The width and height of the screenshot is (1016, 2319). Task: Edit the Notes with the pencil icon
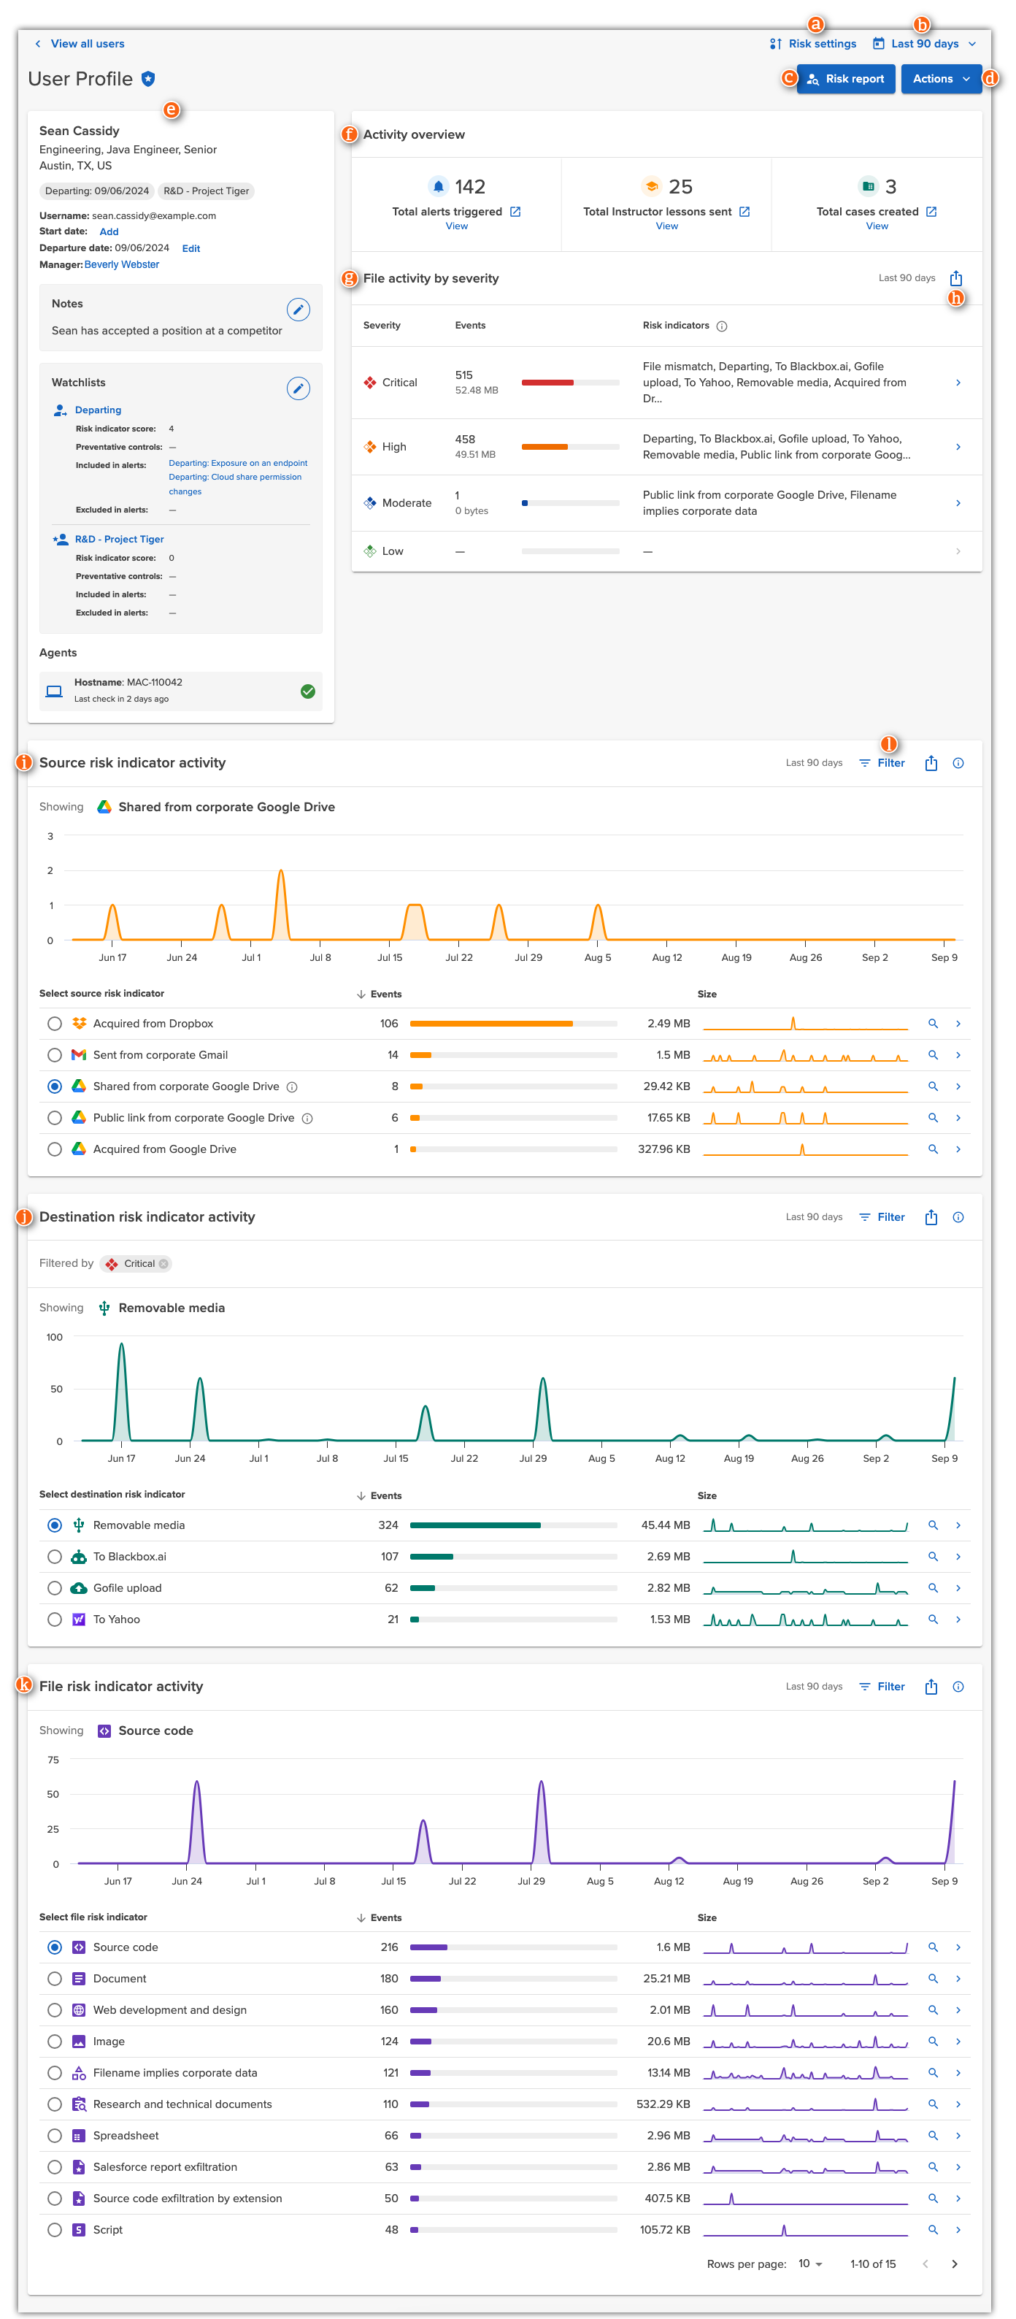click(x=298, y=310)
